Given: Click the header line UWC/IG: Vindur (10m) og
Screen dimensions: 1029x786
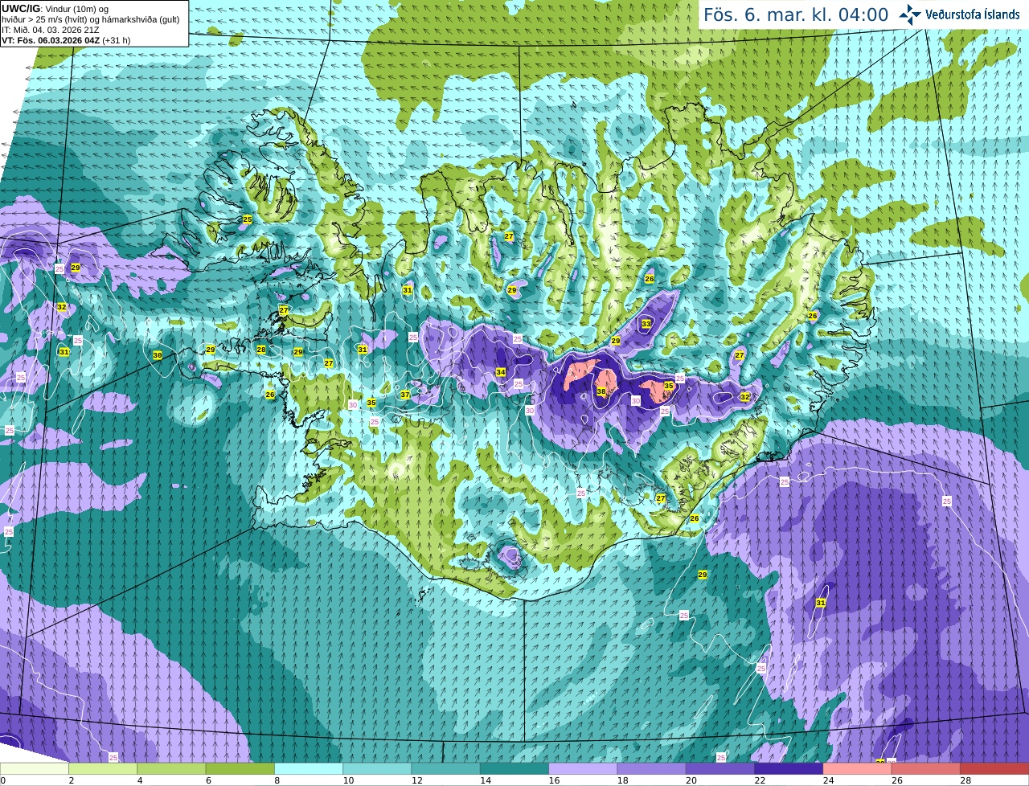Looking at the screenshot, I should pyautogui.click(x=55, y=9).
